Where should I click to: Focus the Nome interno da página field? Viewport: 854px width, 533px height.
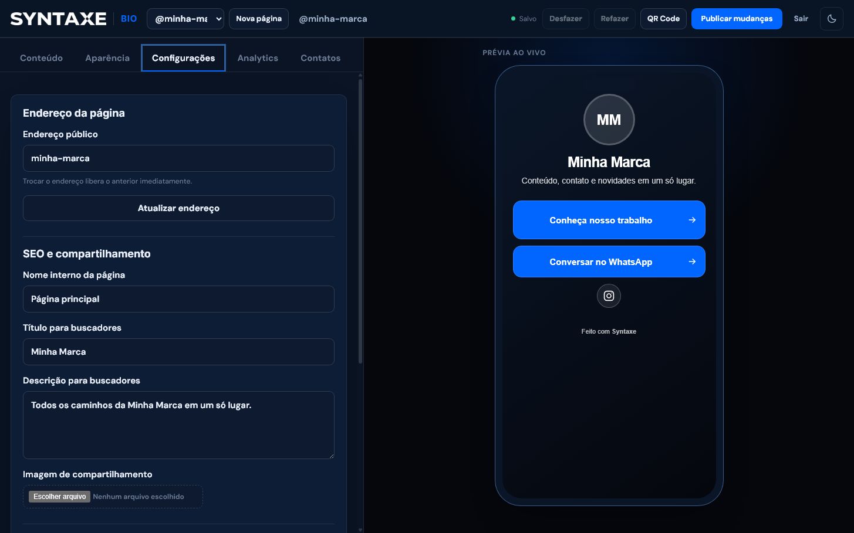tap(178, 299)
